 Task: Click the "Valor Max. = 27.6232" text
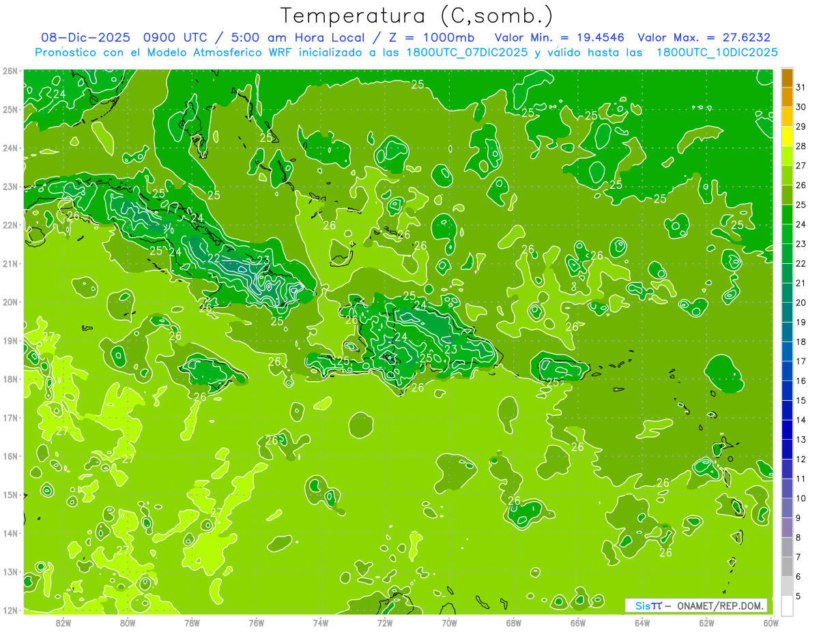click(x=704, y=37)
